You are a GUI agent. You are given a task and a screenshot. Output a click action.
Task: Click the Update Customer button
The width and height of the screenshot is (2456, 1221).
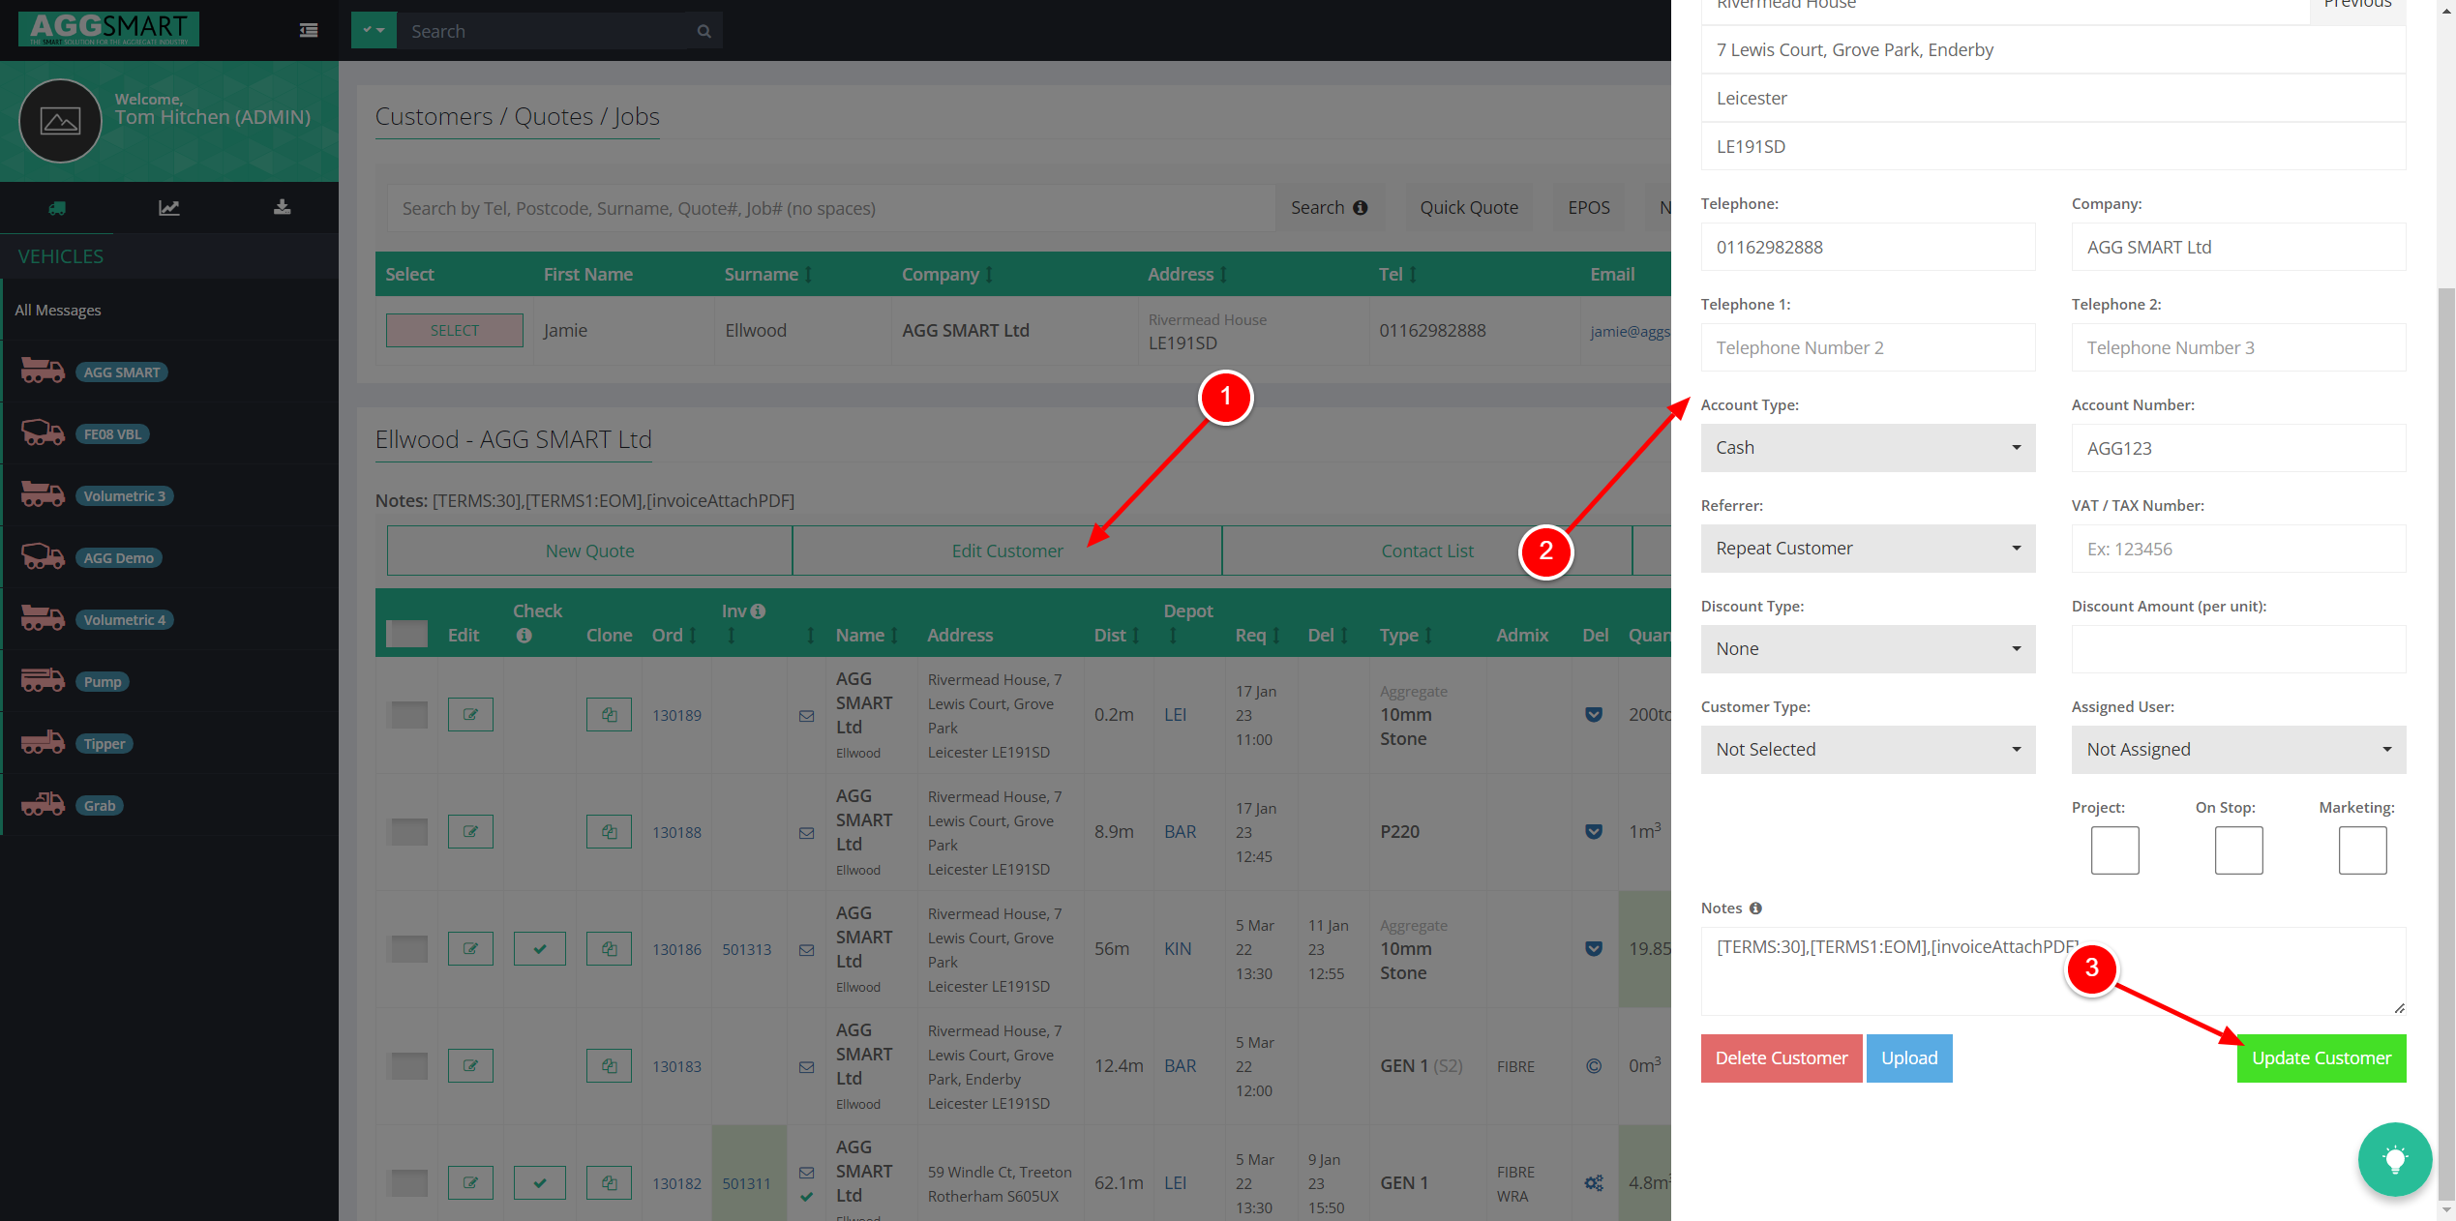point(2321,1057)
